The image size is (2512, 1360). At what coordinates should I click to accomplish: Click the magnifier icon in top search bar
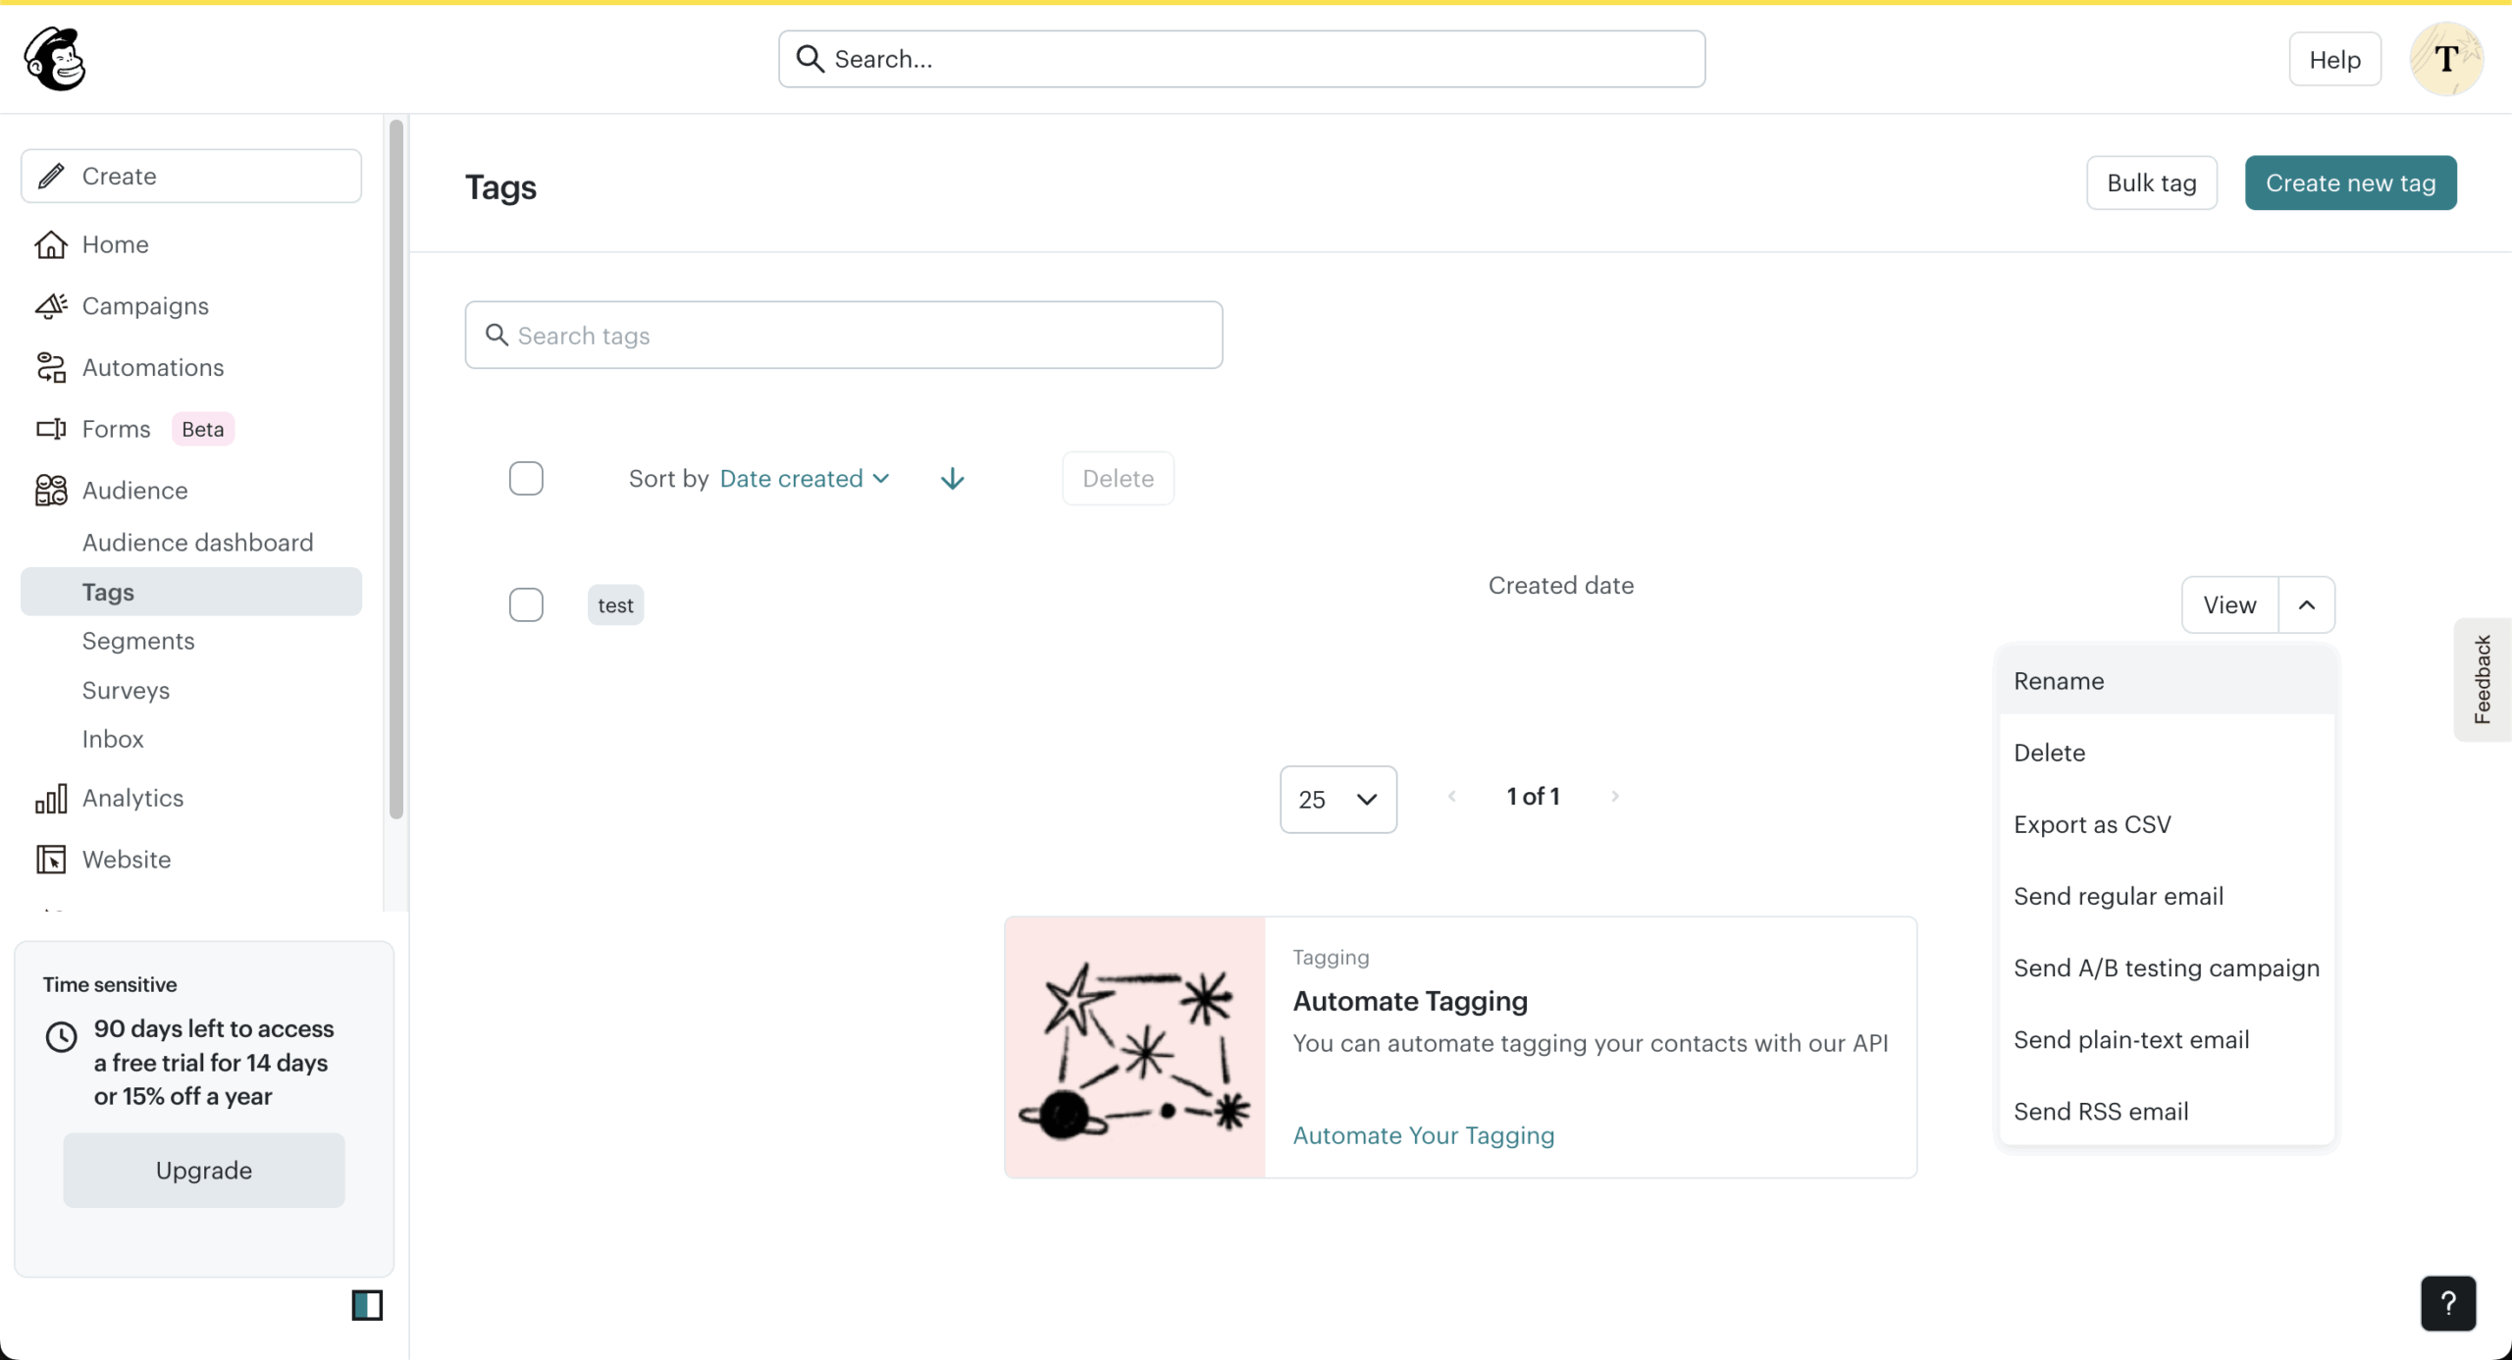pyautogui.click(x=810, y=59)
